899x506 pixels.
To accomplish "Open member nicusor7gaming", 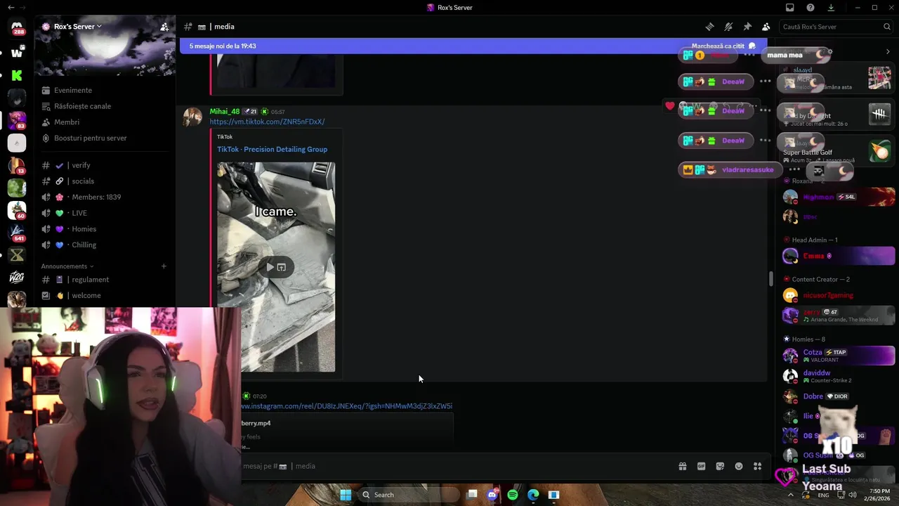I will click(x=839, y=295).
